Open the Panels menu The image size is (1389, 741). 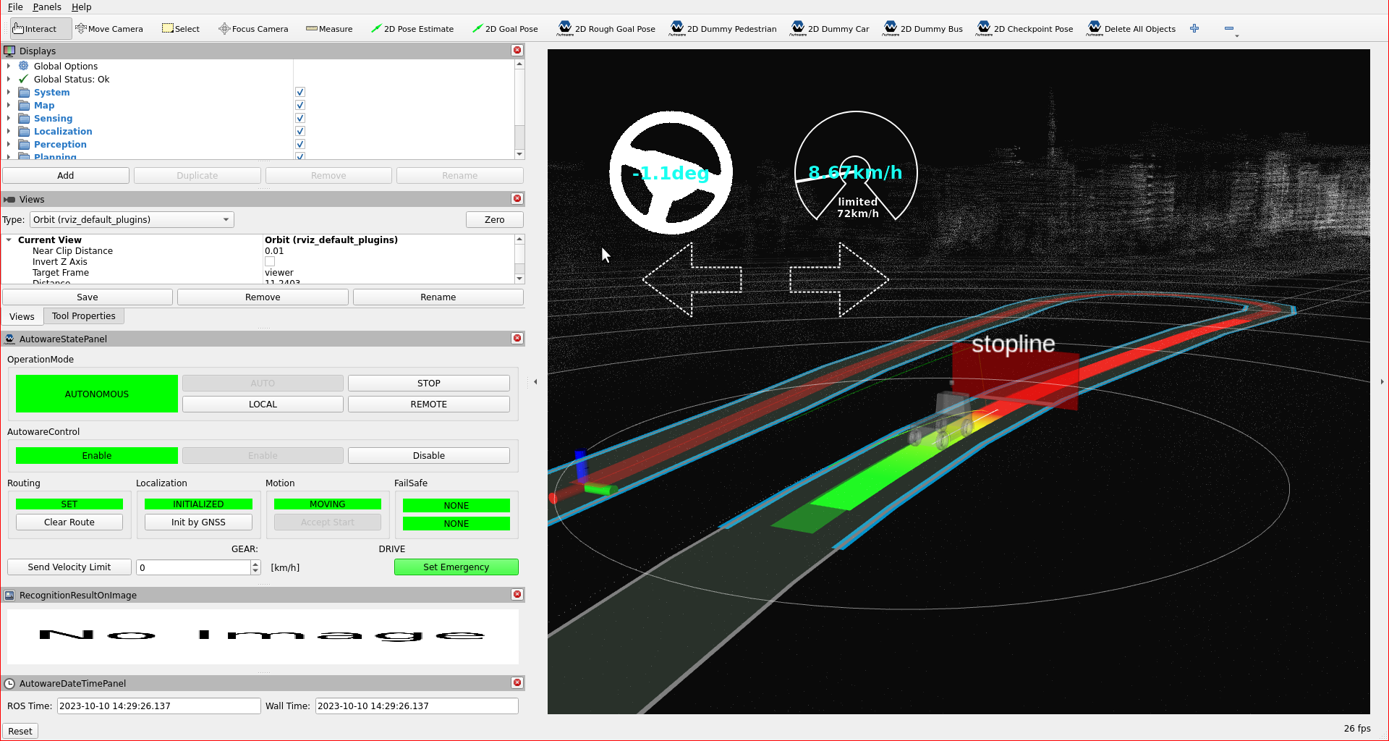(x=47, y=7)
